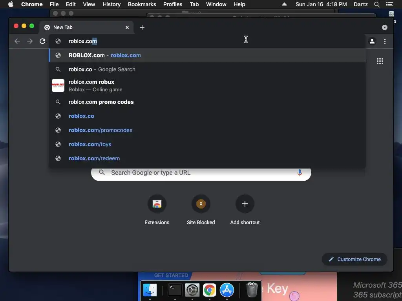Open the Apple menu
402x301 pixels.
coord(11,4)
